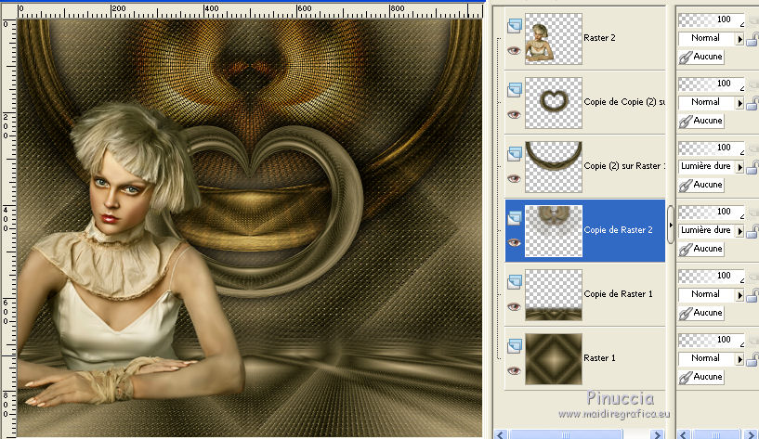Click the raster layer type icon for Raster 2
The image size is (759, 439).
[514, 24]
